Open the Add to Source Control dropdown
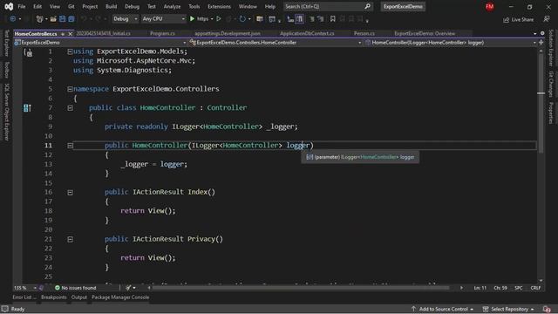Viewport: 558px width, 314px height. tap(442, 309)
